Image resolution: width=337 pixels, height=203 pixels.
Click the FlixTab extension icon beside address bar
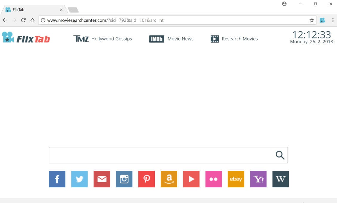322,20
